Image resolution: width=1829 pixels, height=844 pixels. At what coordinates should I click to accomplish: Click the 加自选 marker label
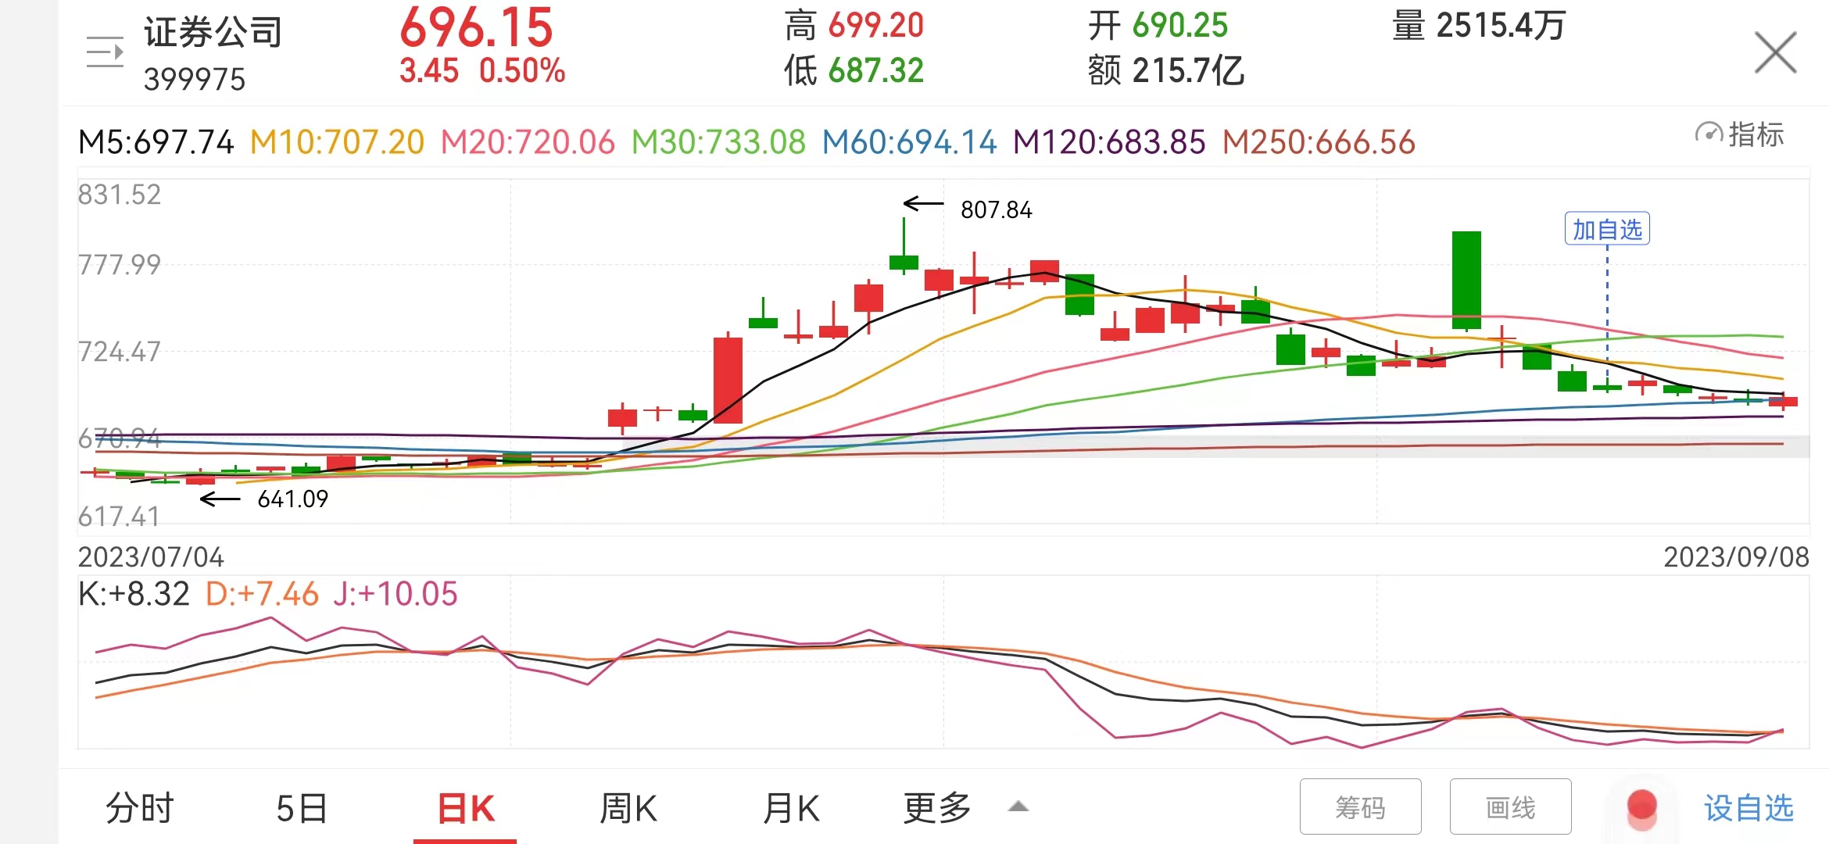tap(1607, 229)
